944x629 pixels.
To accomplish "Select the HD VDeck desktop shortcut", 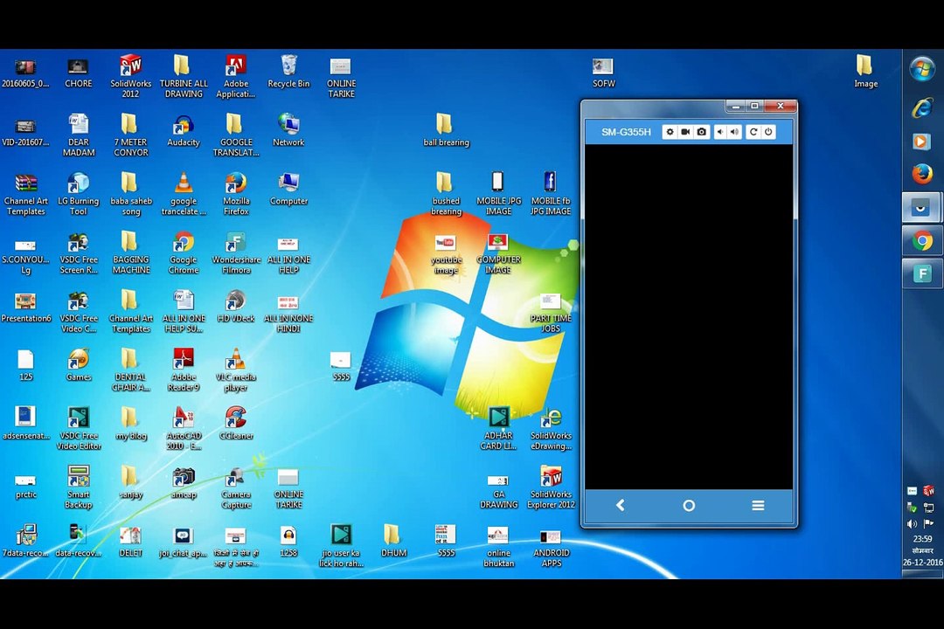I will [236, 306].
